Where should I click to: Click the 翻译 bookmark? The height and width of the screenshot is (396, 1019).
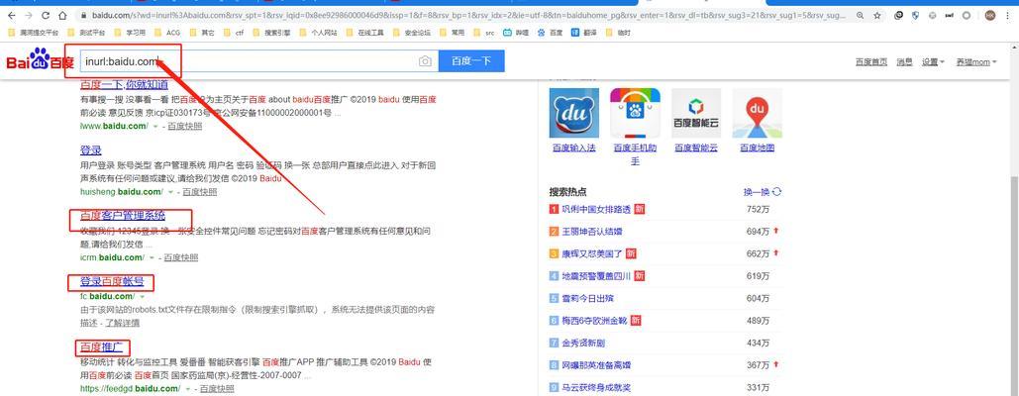click(583, 33)
